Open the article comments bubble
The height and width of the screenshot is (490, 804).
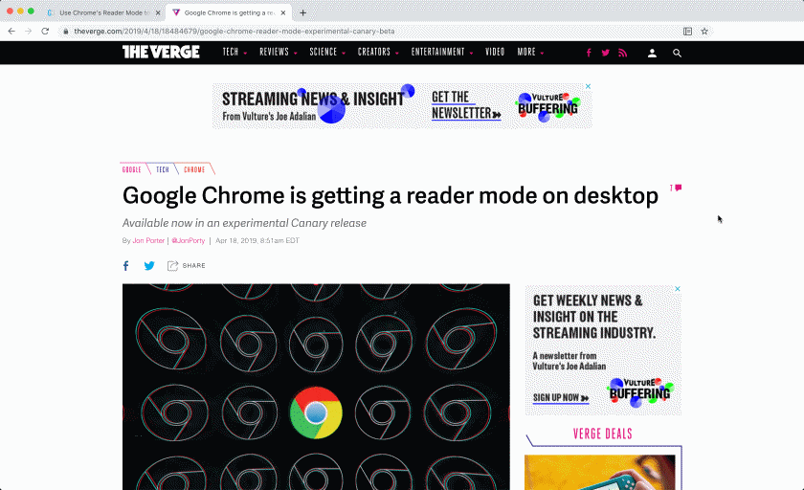pyautogui.click(x=678, y=188)
